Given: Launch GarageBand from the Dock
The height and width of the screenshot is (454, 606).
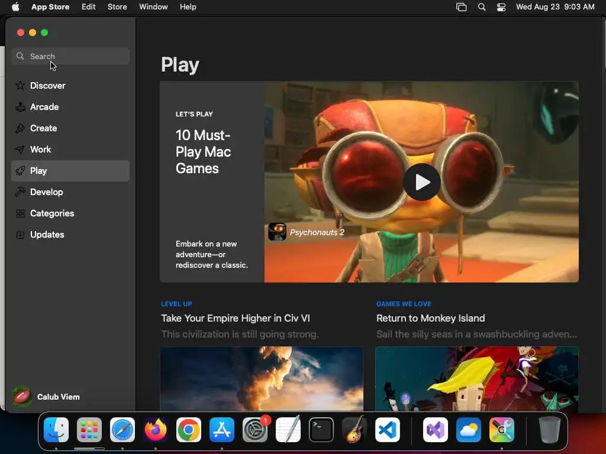Looking at the screenshot, I should pyautogui.click(x=354, y=429).
